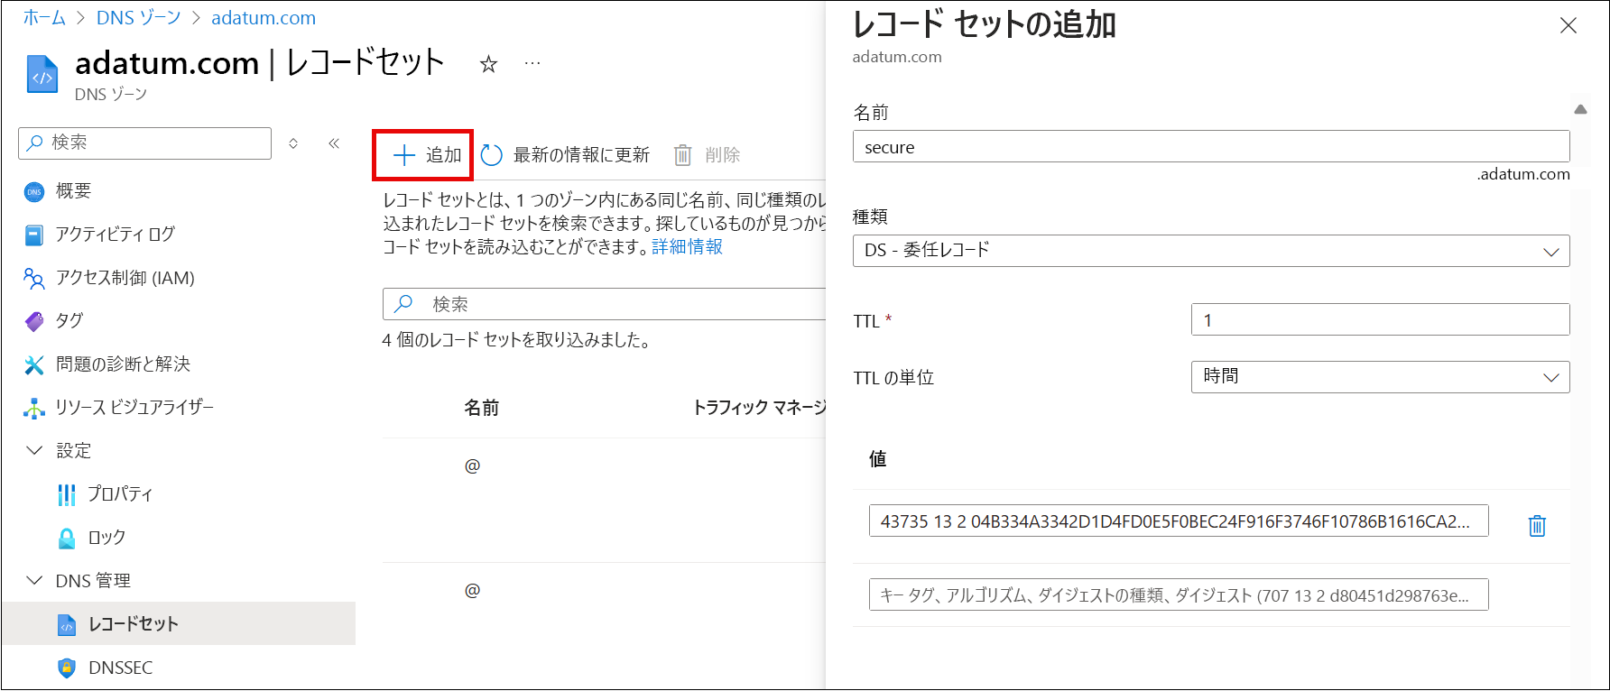Delete the DS record value with trash icon
The image size is (1610, 691).
tap(1536, 526)
